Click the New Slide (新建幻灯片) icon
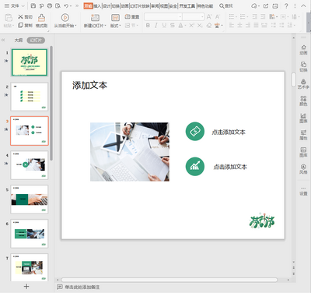 [95, 17]
